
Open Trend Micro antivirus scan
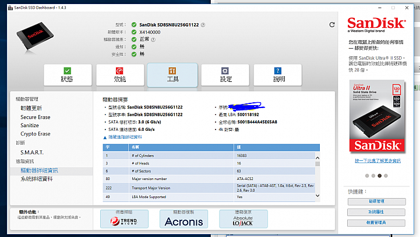124,219
